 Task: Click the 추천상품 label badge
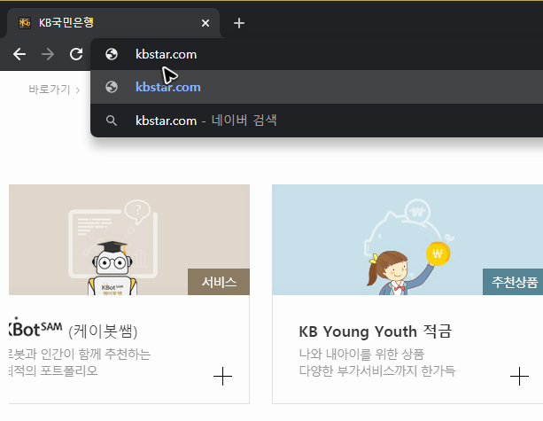point(515,282)
